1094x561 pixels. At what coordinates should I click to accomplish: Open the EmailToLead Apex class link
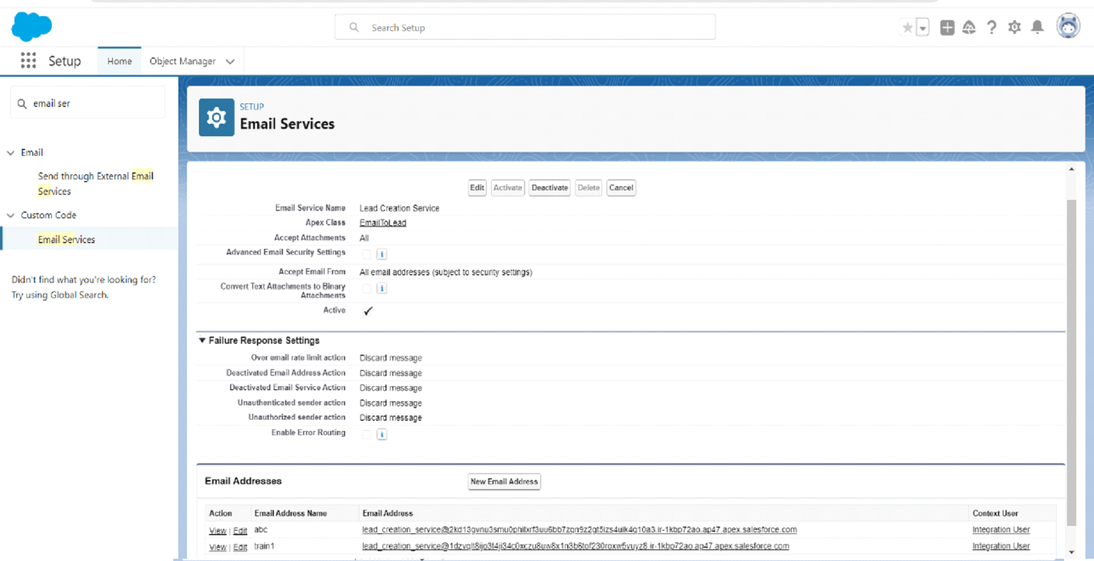tap(382, 222)
